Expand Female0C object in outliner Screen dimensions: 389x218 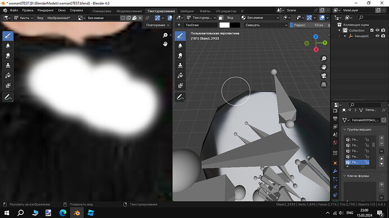[x=345, y=36]
